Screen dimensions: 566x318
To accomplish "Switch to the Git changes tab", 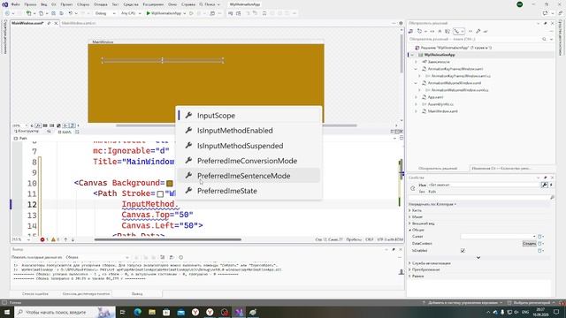I will 501,169.
